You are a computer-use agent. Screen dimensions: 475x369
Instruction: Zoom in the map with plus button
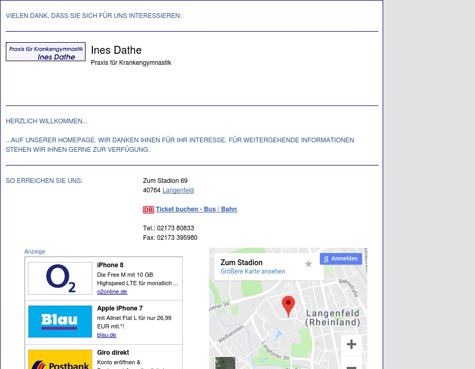click(x=351, y=345)
